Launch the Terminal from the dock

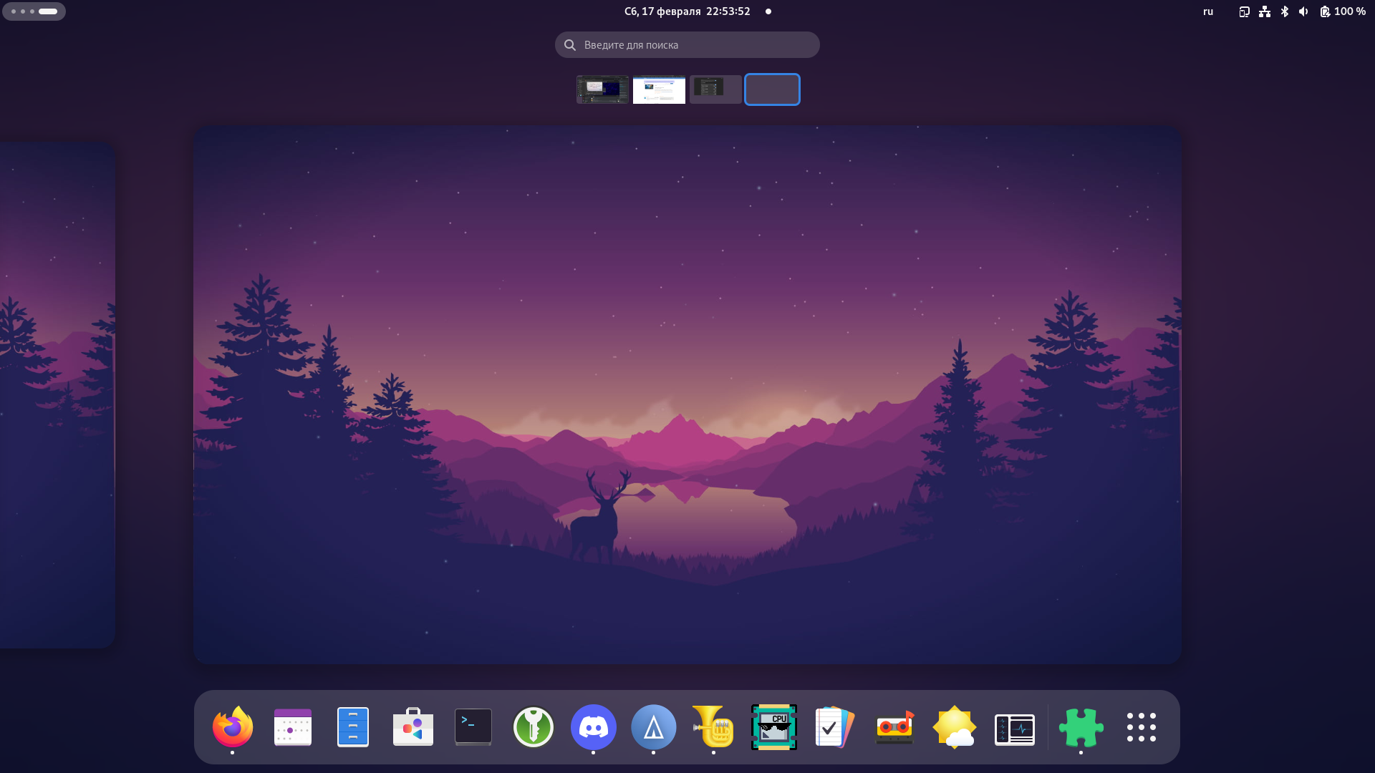pos(473,727)
